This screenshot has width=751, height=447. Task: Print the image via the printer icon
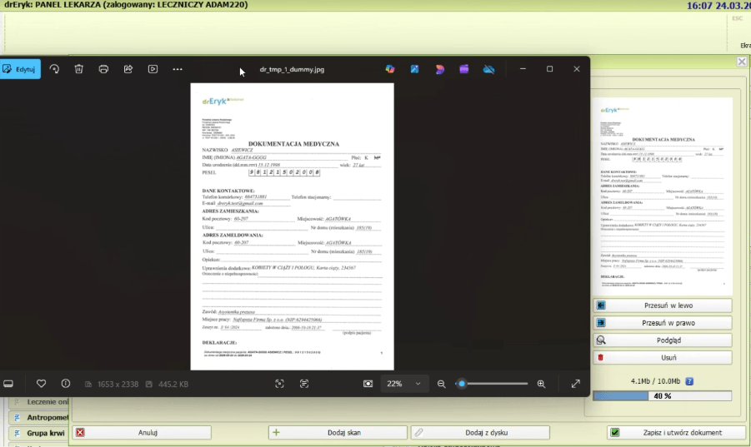(x=103, y=69)
